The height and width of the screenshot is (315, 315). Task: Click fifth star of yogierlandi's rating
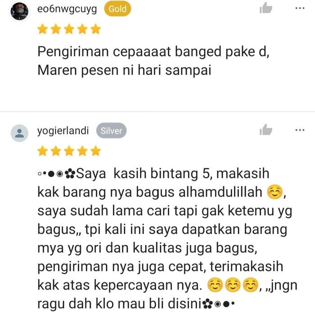(x=95, y=151)
